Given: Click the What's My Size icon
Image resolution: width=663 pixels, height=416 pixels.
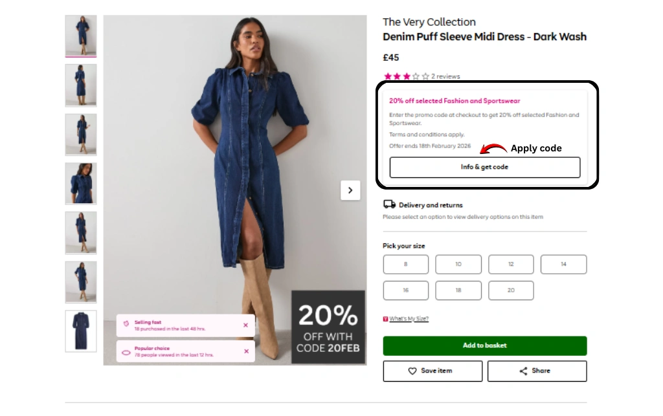Looking at the screenshot, I should click(x=386, y=319).
